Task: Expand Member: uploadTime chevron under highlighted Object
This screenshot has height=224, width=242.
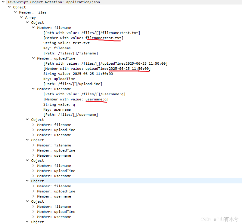Action: click(x=33, y=191)
